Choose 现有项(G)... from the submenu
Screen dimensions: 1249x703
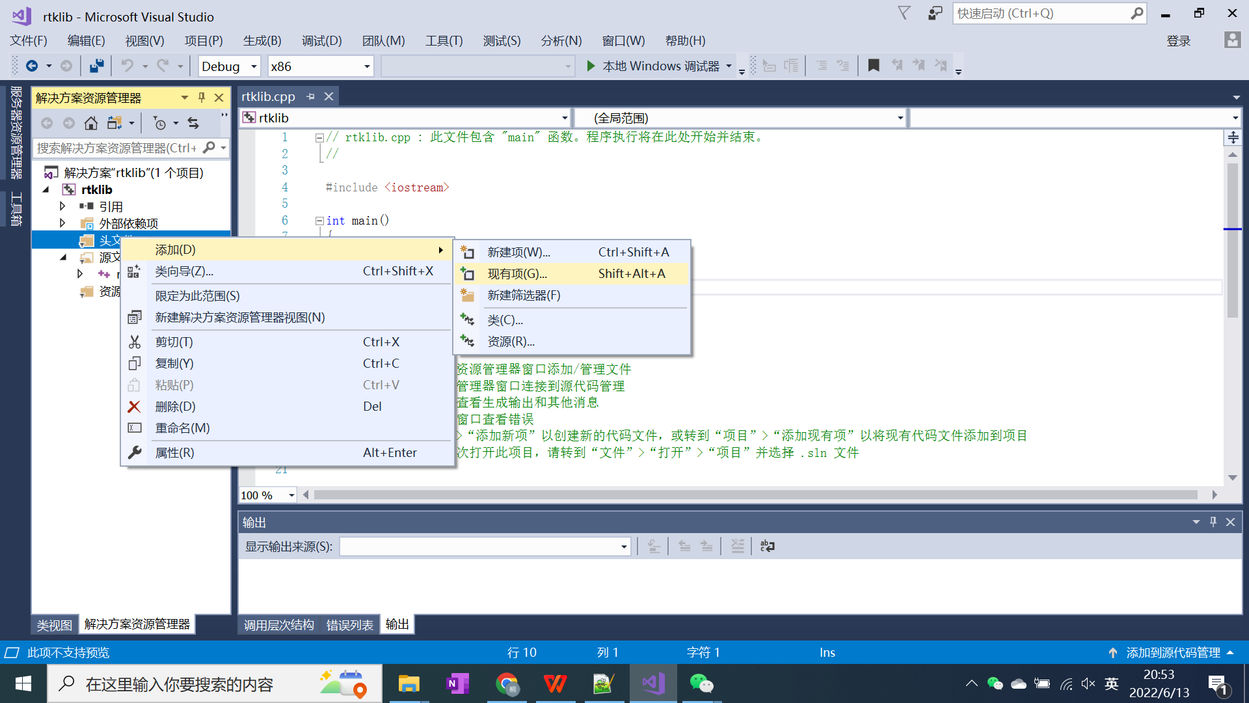[572, 274]
